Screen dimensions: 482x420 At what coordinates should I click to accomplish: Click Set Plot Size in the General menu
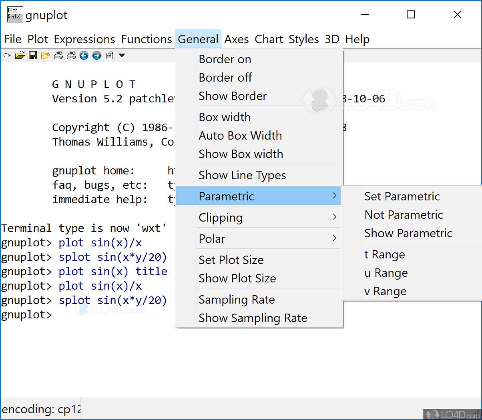(231, 260)
